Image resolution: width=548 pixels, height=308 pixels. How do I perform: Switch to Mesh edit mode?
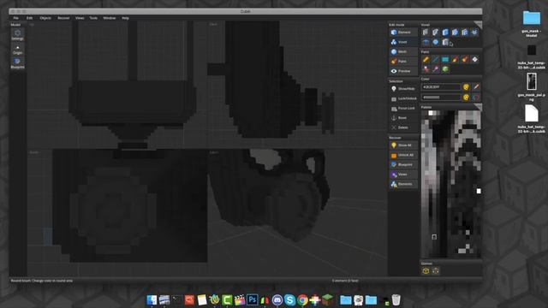click(403, 51)
